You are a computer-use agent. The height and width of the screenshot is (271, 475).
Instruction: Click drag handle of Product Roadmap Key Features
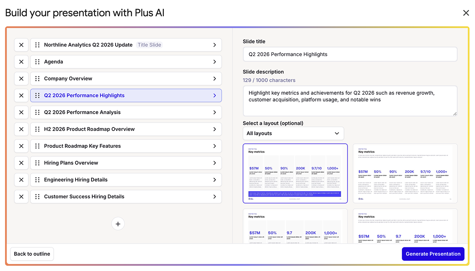(x=37, y=146)
